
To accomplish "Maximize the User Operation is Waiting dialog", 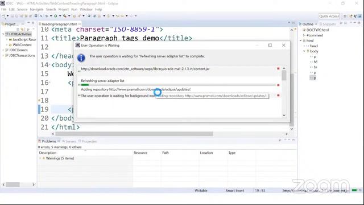I will pyautogui.click(x=270, y=45).
